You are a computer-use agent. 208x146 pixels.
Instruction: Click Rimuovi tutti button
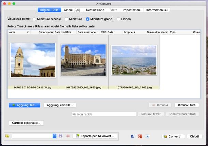[187, 105]
